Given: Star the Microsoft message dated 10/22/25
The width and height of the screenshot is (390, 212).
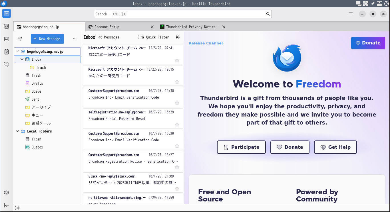Looking at the screenshot, I should point(177,82).
